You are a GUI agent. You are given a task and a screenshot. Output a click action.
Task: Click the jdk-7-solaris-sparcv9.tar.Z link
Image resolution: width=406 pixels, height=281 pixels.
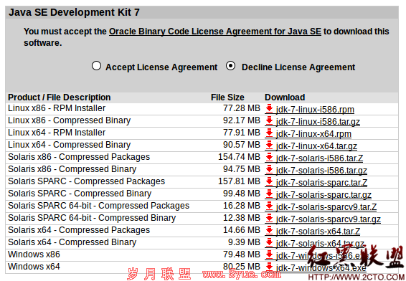pyautogui.click(x=326, y=207)
